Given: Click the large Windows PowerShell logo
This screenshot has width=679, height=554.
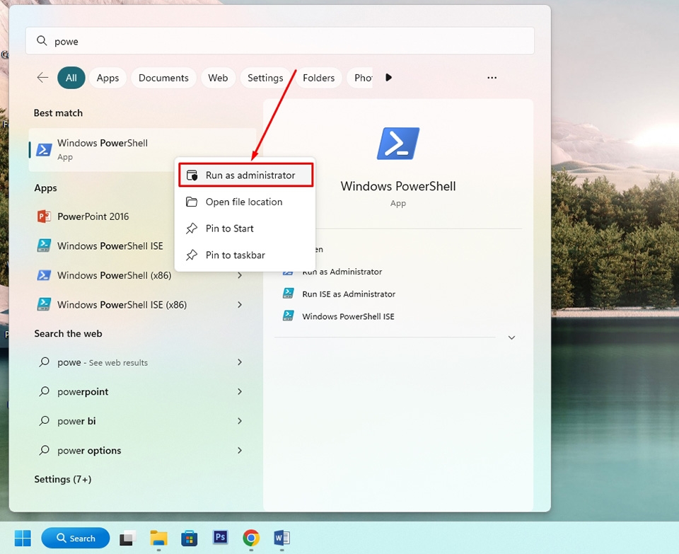Looking at the screenshot, I should tap(398, 144).
